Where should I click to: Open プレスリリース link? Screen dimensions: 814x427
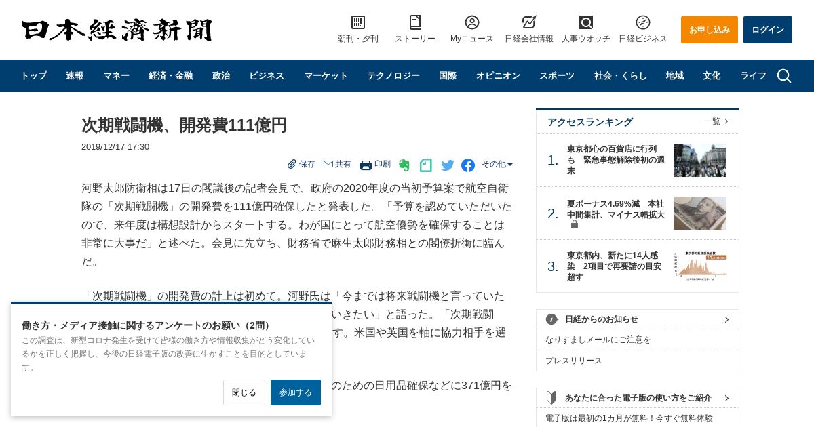[x=574, y=361]
